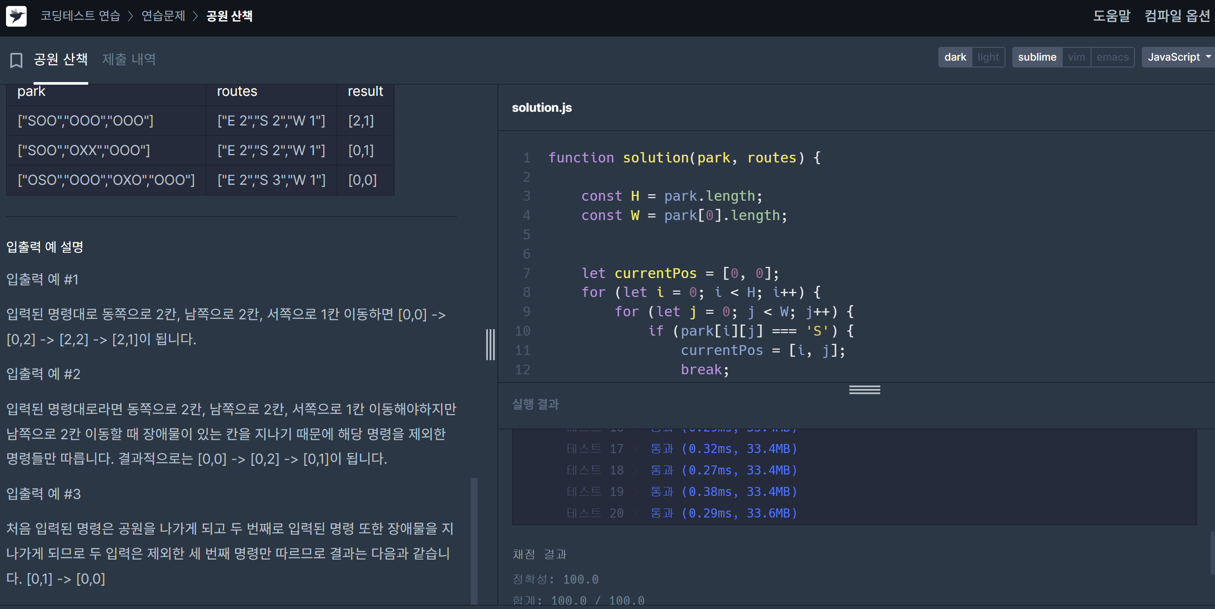This screenshot has height=609, width=1215.
Task: Click code line 1 function solution
Action: (684, 158)
